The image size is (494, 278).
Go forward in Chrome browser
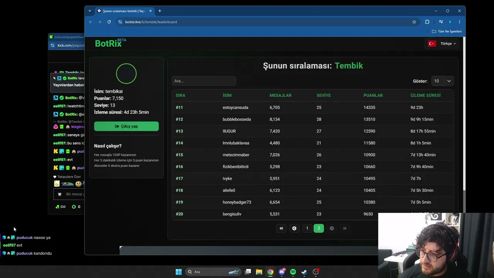coord(100,22)
